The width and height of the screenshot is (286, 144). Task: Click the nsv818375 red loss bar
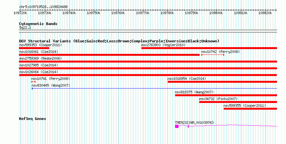(226, 95)
